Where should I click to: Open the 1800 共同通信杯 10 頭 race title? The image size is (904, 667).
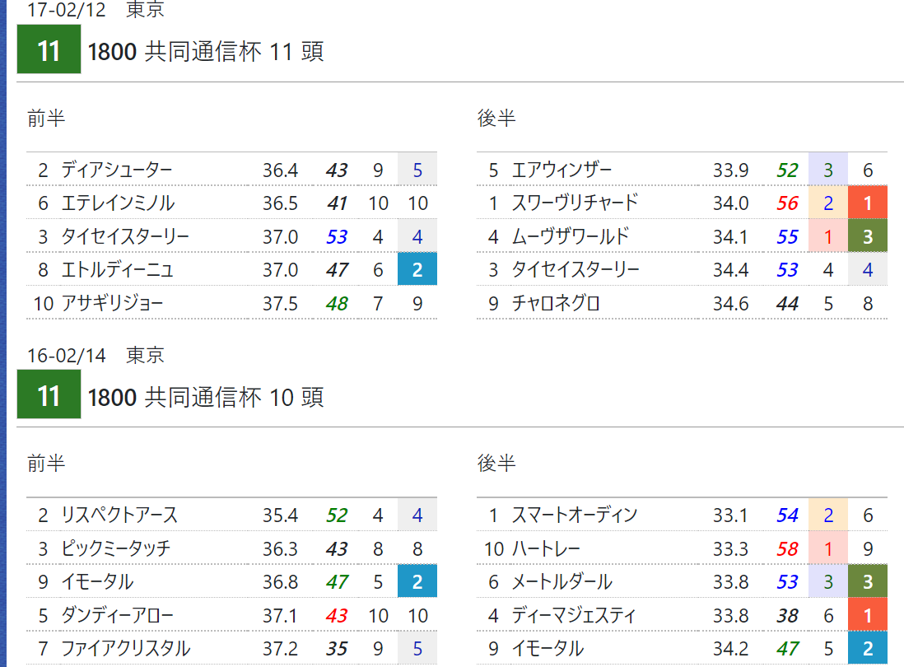coord(206,397)
